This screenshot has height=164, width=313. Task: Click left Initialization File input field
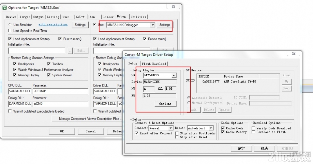pyautogui.click(x=37, y=51)
